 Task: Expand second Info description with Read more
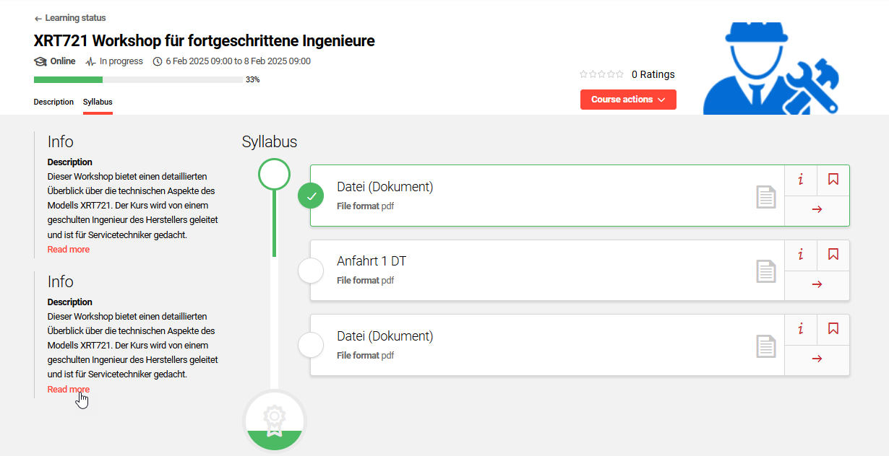click(69, 390)
